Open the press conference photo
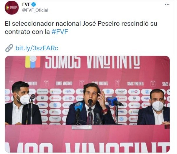The width and height of the screenshot is (177, 154). (87, 104)
